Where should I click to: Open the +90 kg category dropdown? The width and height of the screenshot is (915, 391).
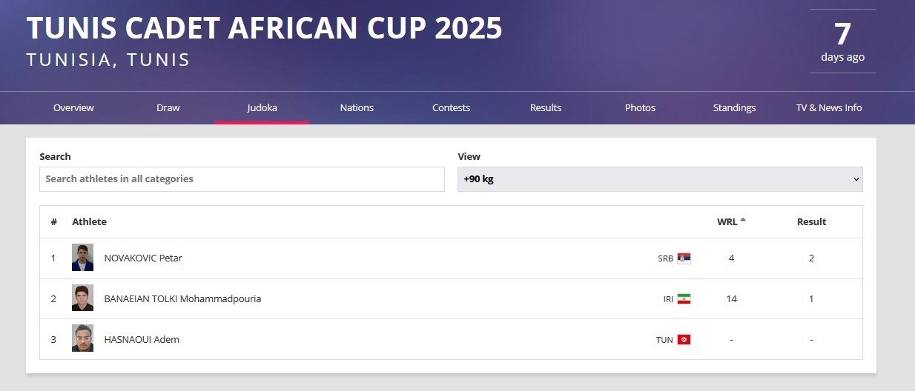(x=660, y=179)
